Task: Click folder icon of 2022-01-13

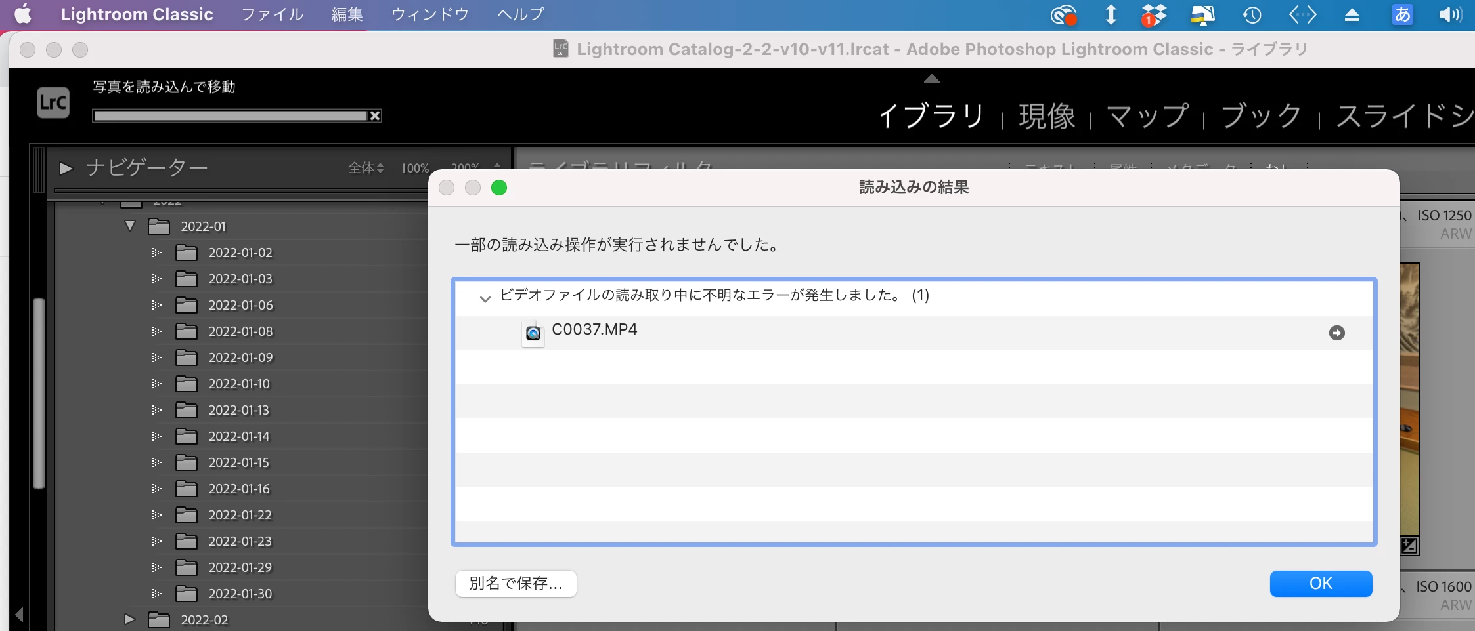Action: pyautogui.click(x=187, y=410)
